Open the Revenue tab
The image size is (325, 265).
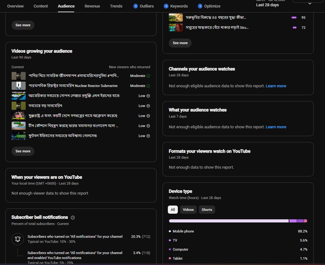[x=92, y=6]
